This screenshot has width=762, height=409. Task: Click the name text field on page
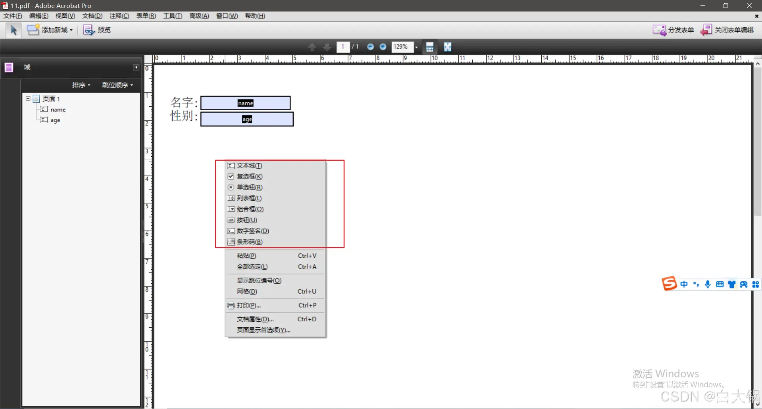[x=246, y=103]
